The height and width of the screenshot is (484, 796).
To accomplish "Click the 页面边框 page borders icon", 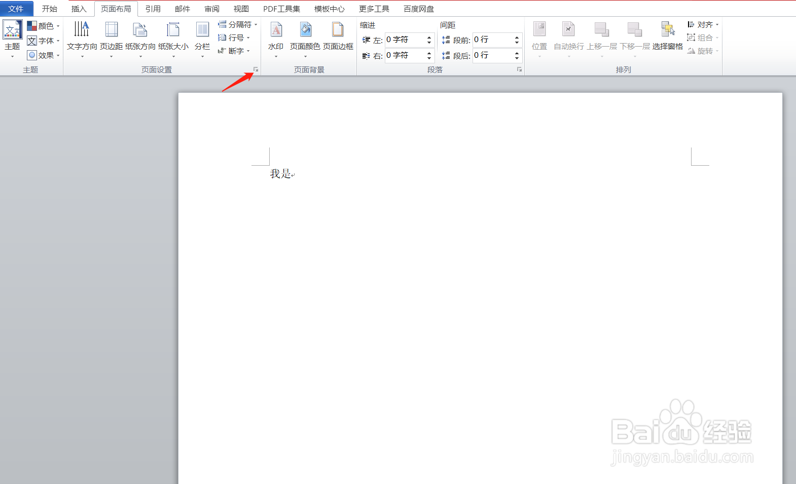I will [x=338, y=29].
